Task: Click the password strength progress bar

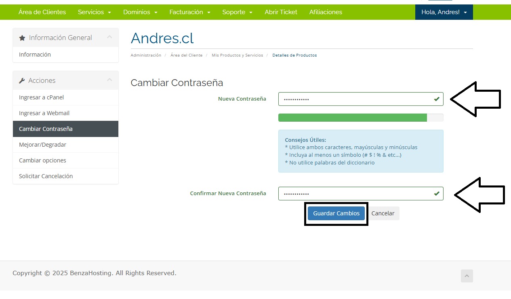Action: point(361,118)
